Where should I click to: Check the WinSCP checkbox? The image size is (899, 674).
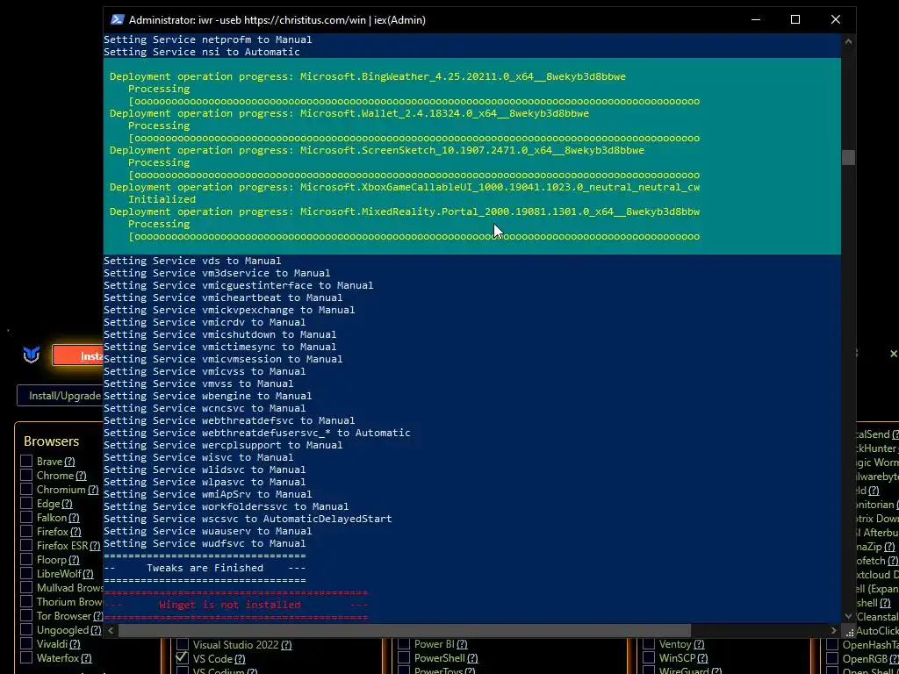point(649,658)
